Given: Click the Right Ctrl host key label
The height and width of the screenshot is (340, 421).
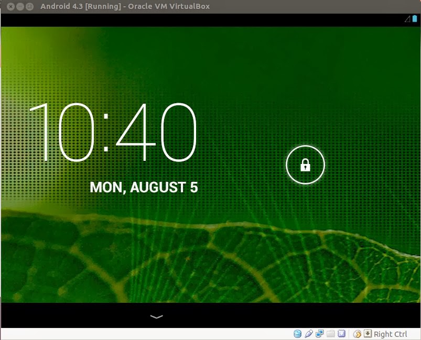Looking at the screenshot, I should coord(391,334).
